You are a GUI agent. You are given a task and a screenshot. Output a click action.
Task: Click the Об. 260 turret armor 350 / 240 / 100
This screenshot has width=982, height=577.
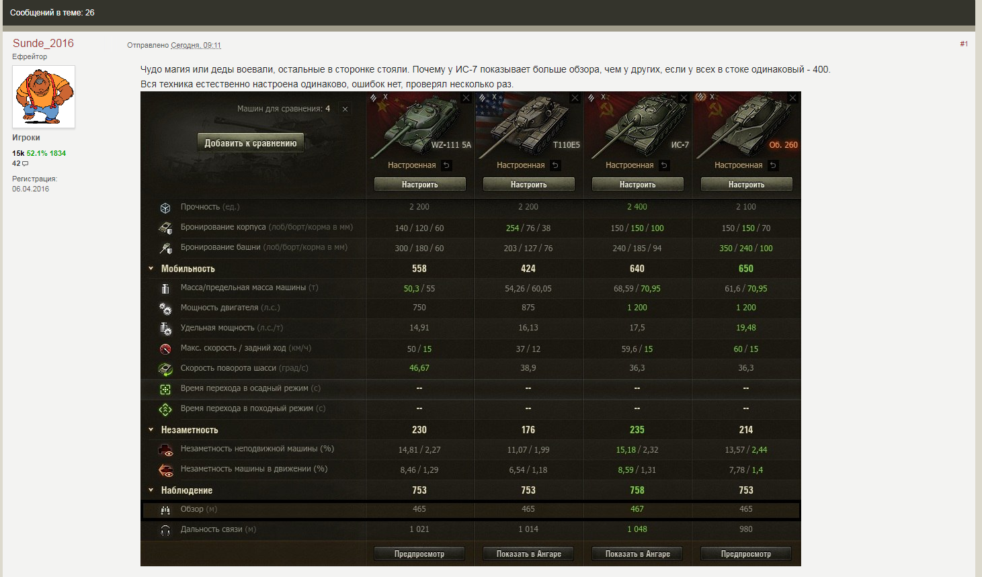746,248
